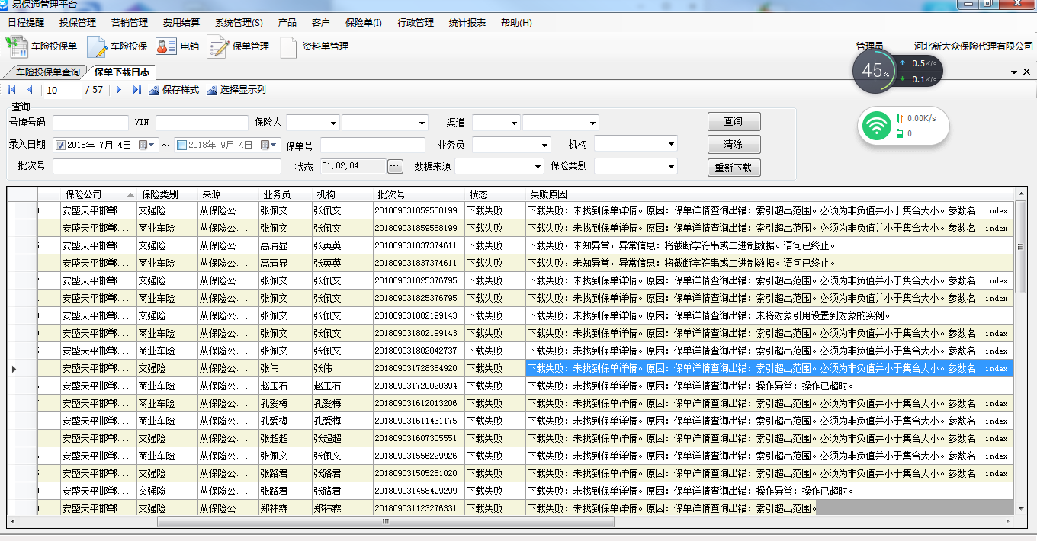Image resolution: width=1037 pixels, height=541 pixels.
Task: Expand the 数据来源 combo box
Action: point(538,166)
